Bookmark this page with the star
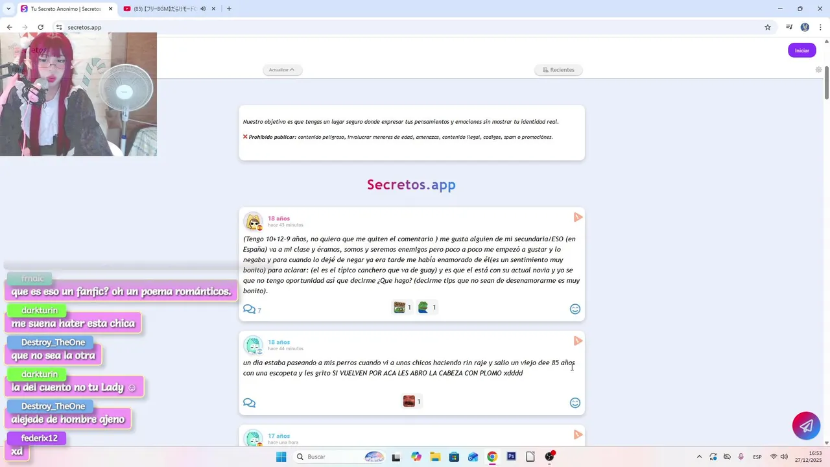 (768, 27)
